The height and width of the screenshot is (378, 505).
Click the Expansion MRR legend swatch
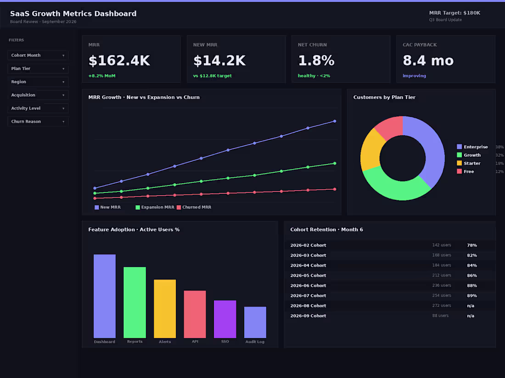[138, 207]
